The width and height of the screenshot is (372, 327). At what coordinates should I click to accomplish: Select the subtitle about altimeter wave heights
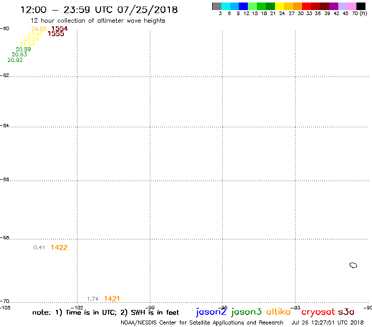(x=98, y=21)
